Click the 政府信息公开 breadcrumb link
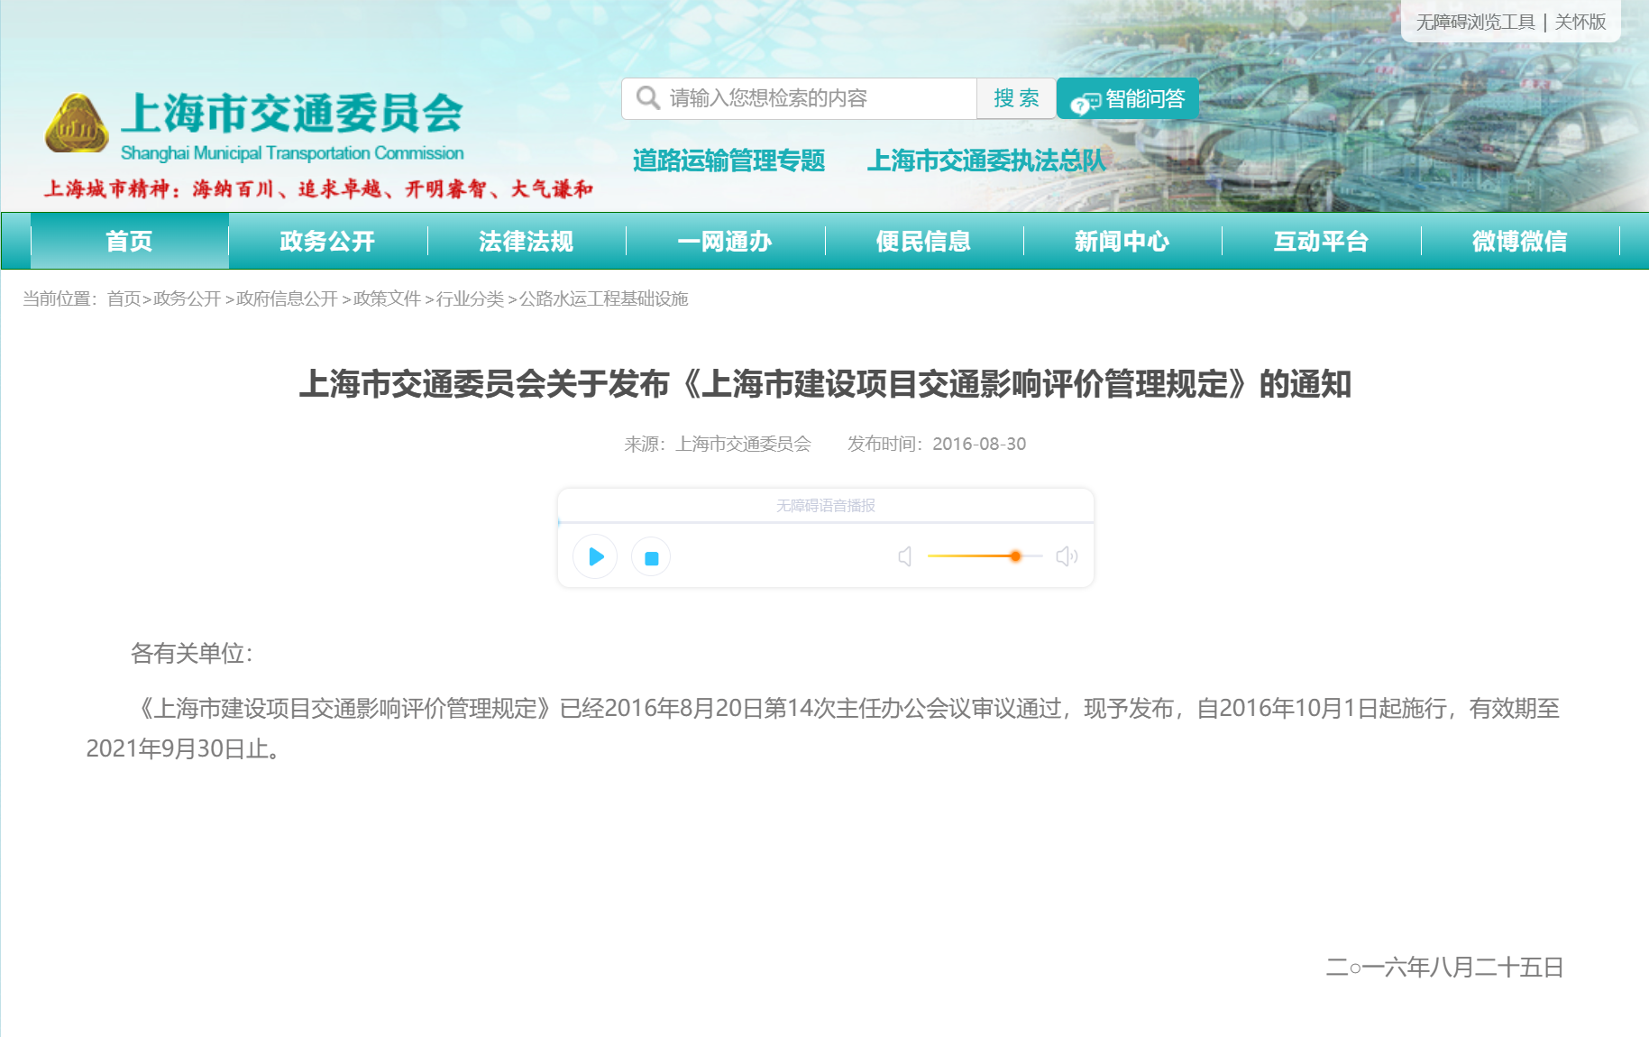The image size is (1649, 1037). pyautogui.click(x=287, y=298)
